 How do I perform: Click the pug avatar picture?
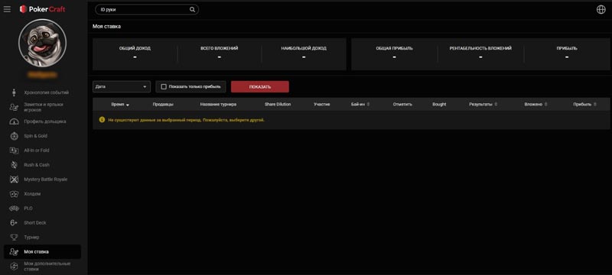coord(43,43)
